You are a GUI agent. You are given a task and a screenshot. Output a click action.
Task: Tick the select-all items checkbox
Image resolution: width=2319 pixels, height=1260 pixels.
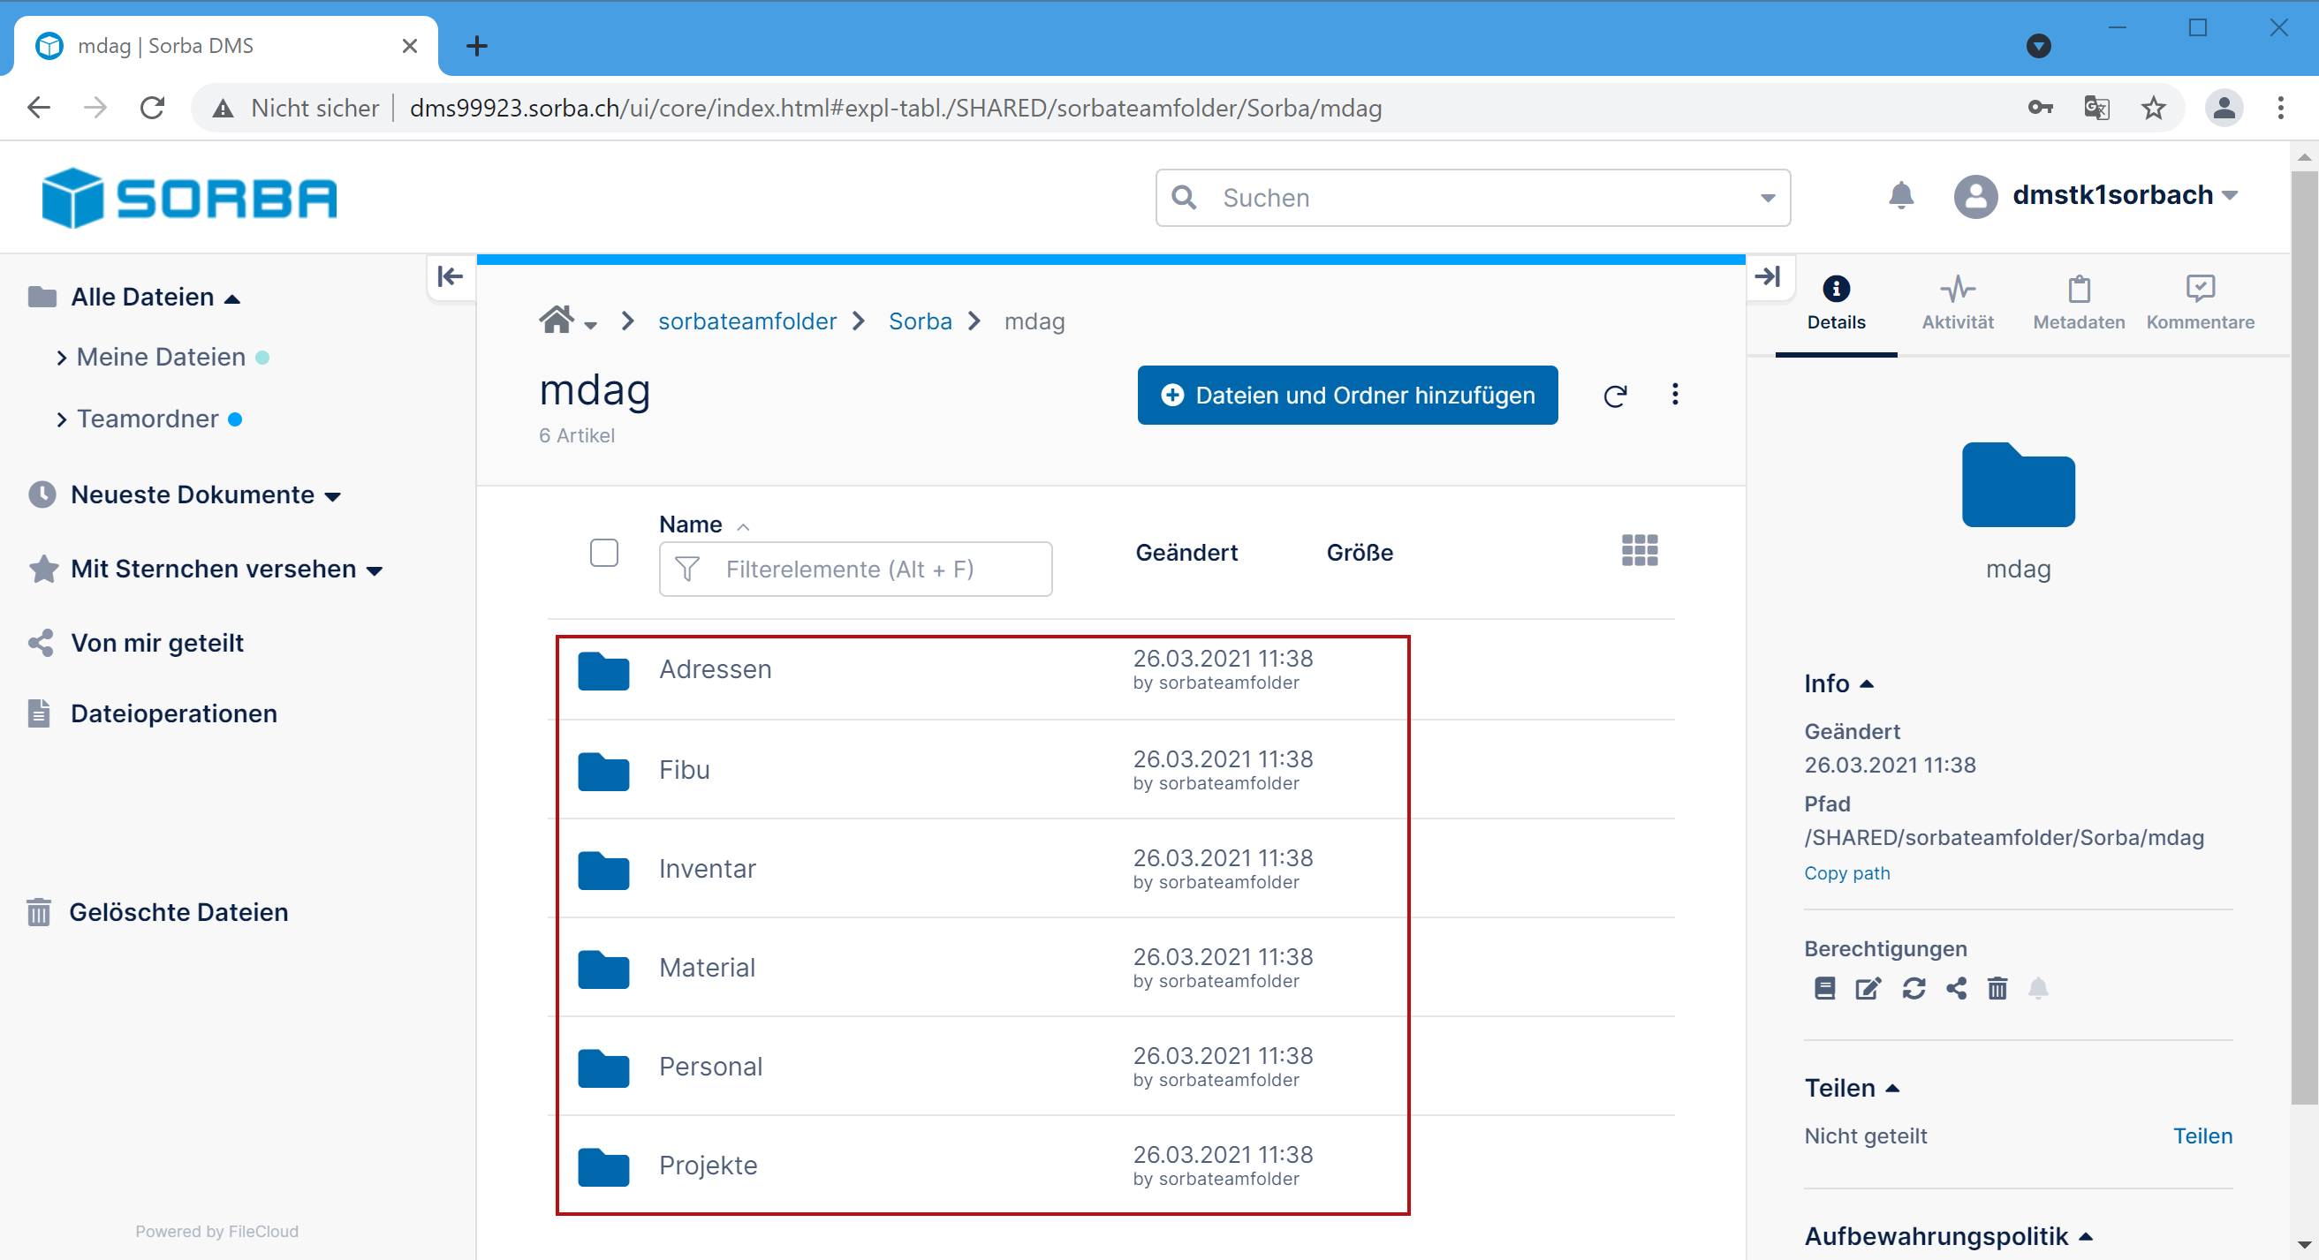tap(604, 553)
